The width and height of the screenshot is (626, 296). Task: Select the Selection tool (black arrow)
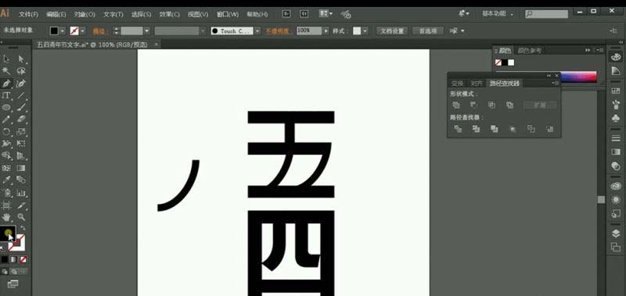(x=6, y=59)
